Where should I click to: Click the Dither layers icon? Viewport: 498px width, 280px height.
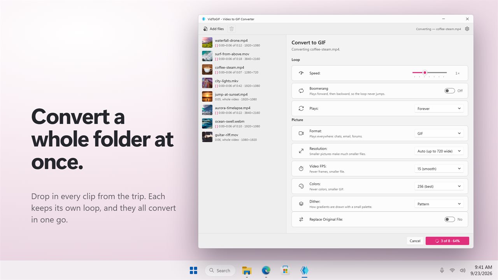tap(301, 204)
